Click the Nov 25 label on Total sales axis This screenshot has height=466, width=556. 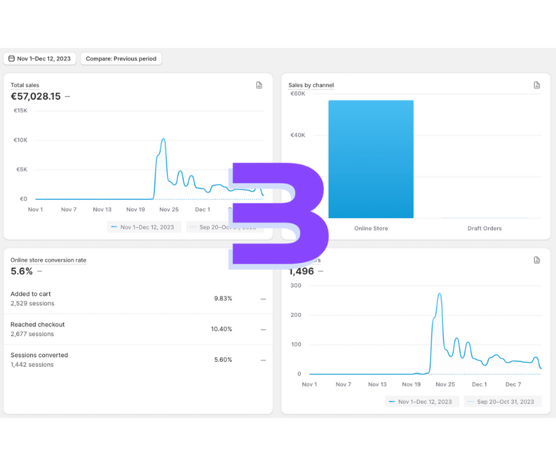169,209
